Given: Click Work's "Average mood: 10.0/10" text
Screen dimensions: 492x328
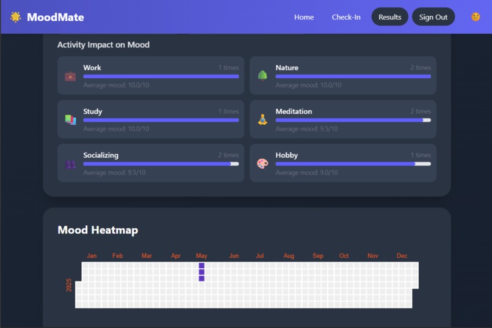Looking at the screenshot, I should click(x=116, y=85).
